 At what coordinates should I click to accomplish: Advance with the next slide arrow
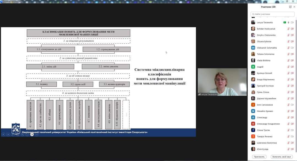pyautogui.click(x=8, y=134)
